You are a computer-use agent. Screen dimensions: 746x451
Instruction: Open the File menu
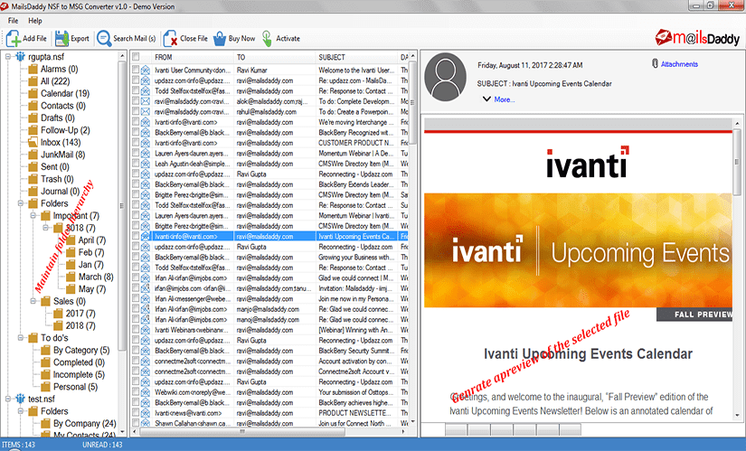(13, 21)
